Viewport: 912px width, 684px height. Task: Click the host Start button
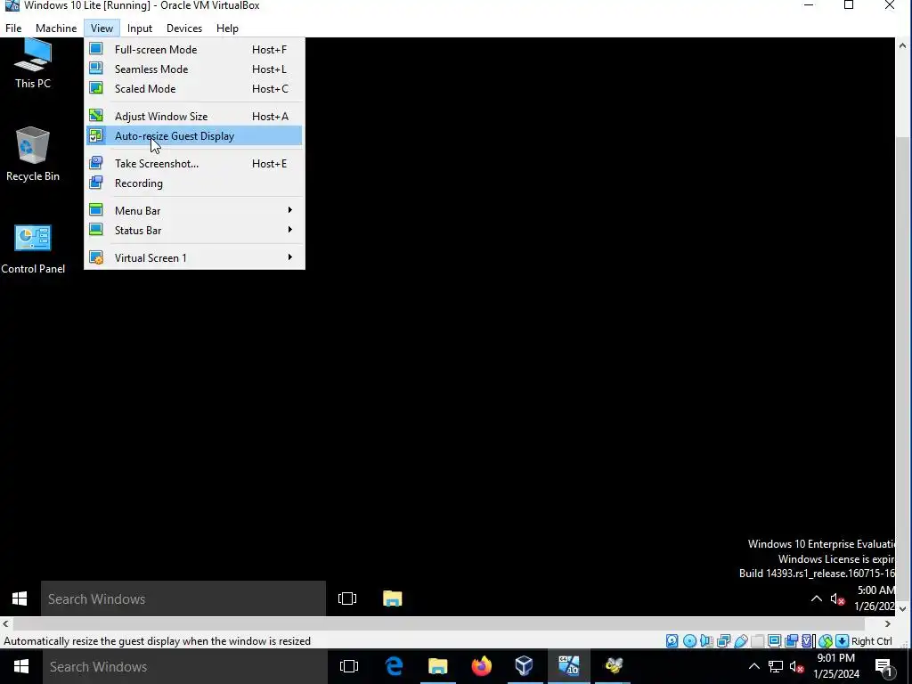(x=21, y=666)
